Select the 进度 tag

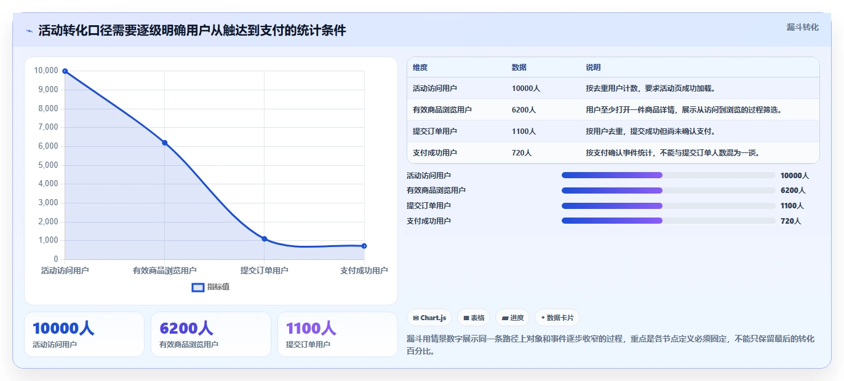click(x=512, y=318)
